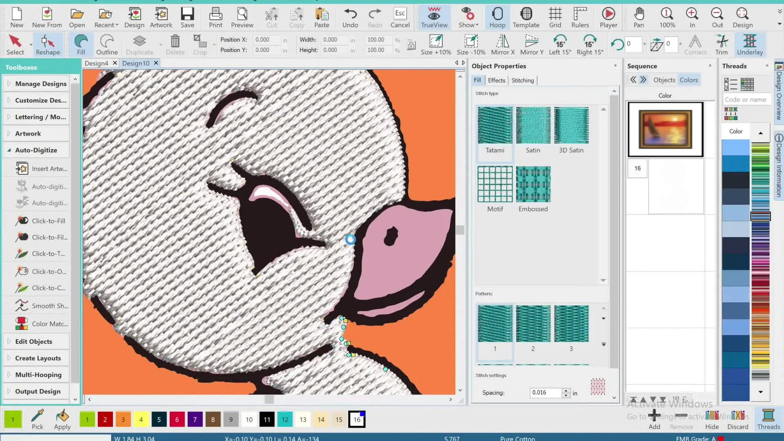
Task: Show Sequence by Objects
Action: tap(664, 80)
